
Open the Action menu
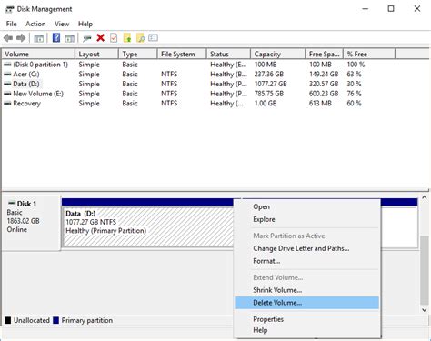point(35,24)
